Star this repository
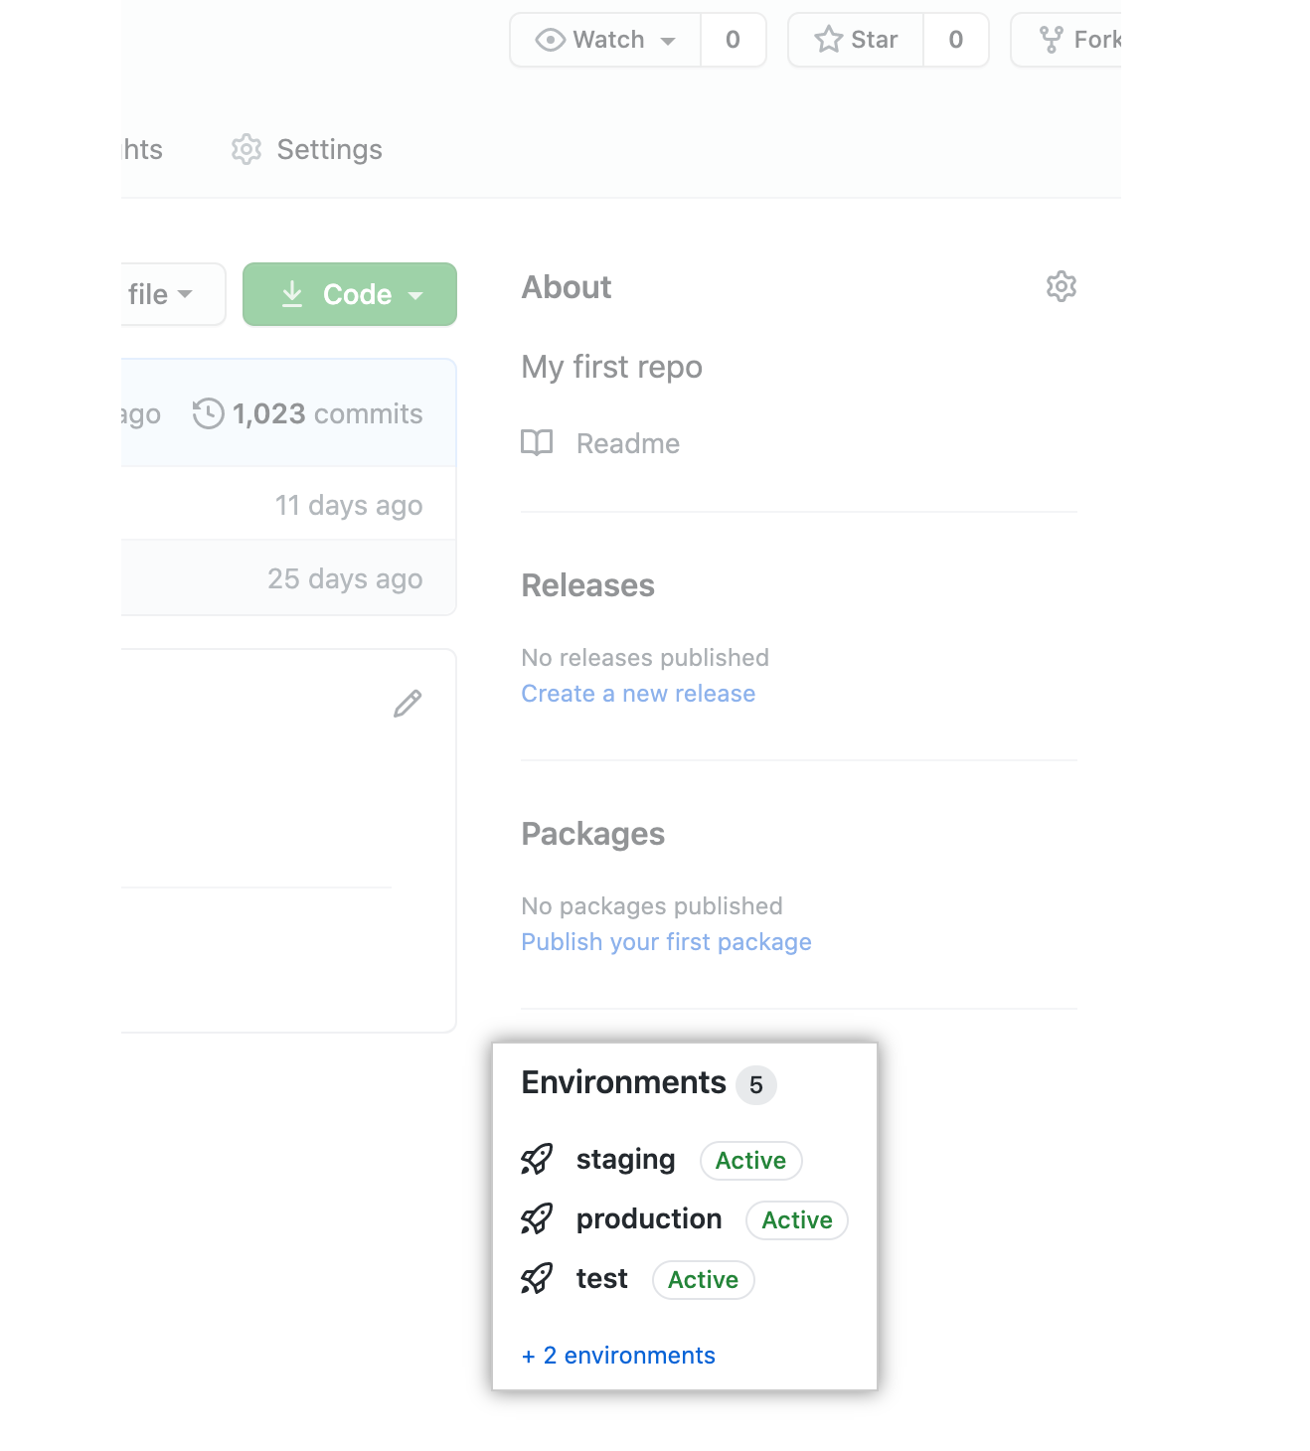Screen dimensions: 1310x1451 (x=856, y=40)
